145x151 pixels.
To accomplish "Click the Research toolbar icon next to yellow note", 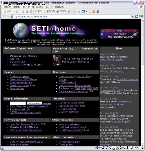I will 94,12.
